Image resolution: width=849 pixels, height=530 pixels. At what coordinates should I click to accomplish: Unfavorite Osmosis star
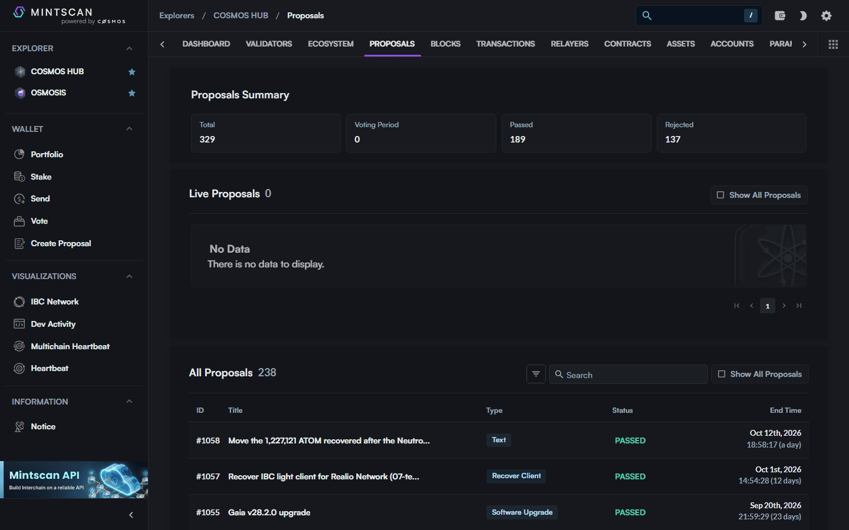[132, 93]
